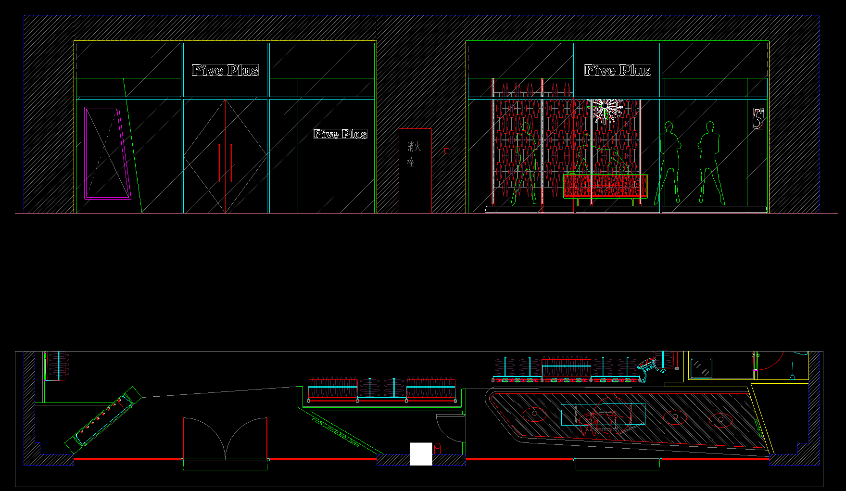
Task: Click the Five Plus sign on right storefront
Action: [618, 70]
